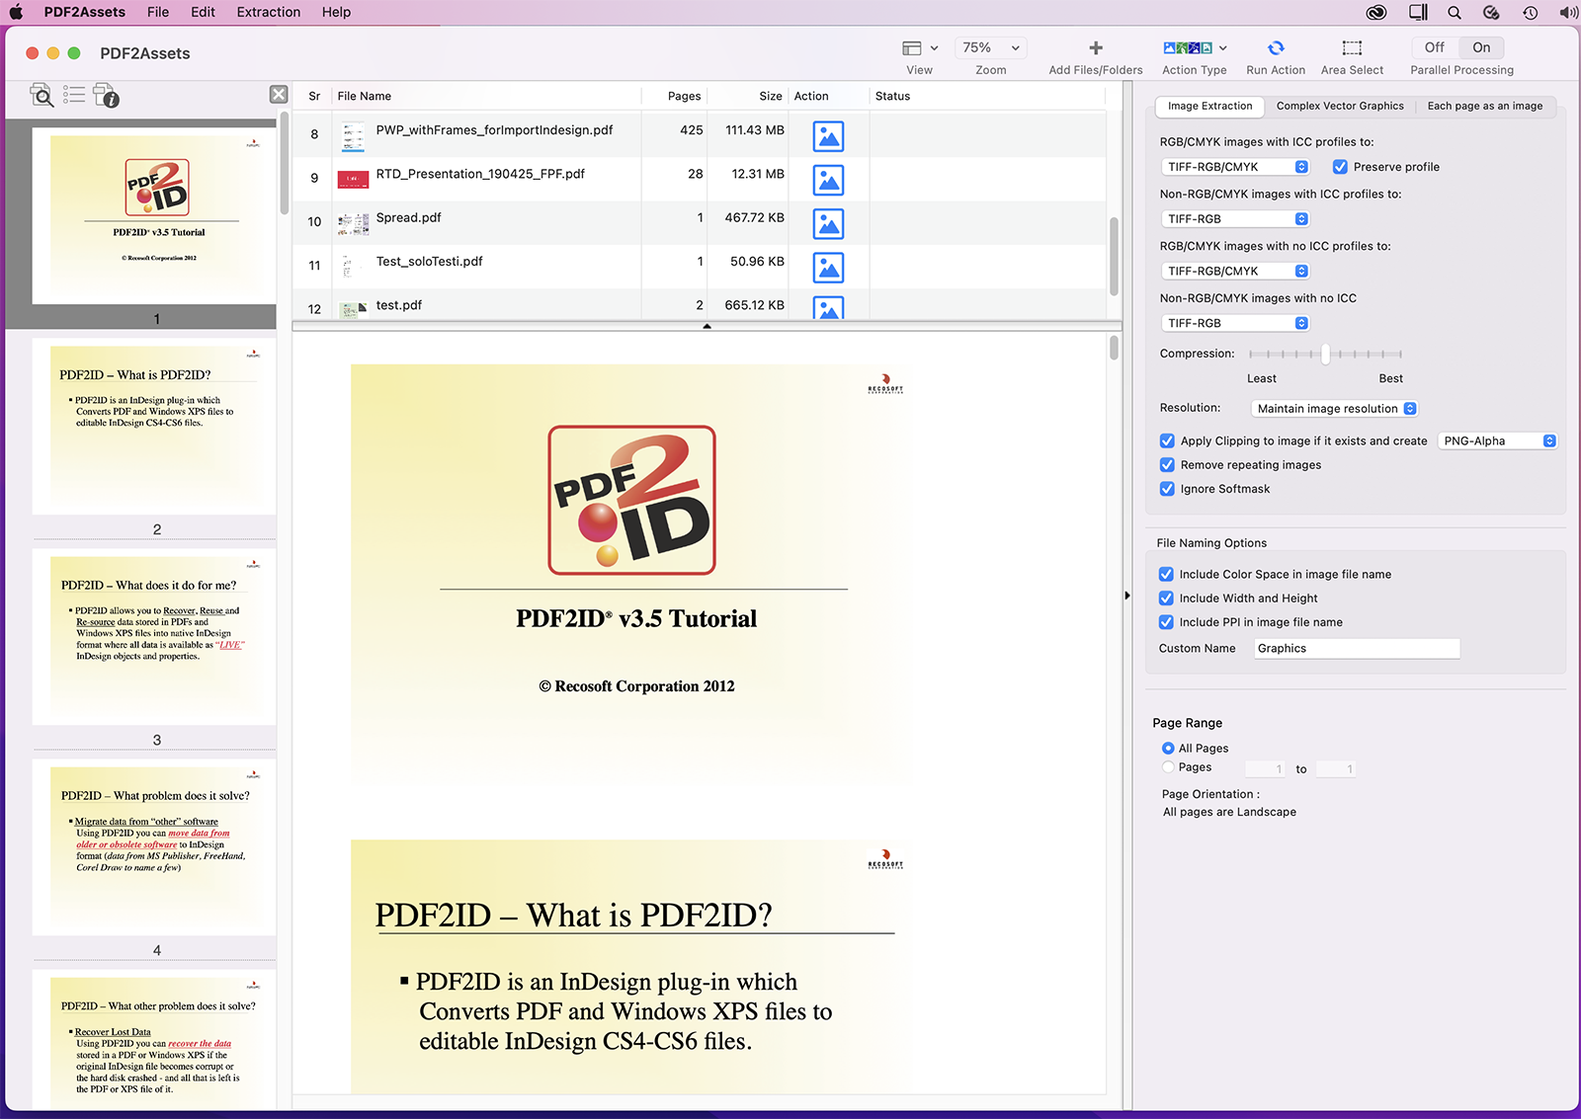Select the Image Extraction tab
1581x1119 pixels.
[x=1210, y=106]
